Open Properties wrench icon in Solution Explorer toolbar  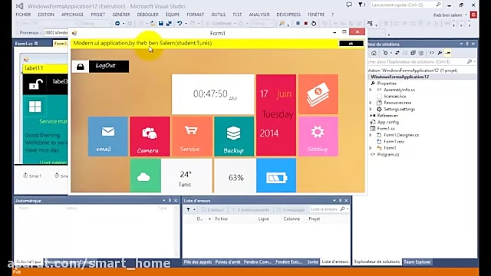[x=440, y=53]
